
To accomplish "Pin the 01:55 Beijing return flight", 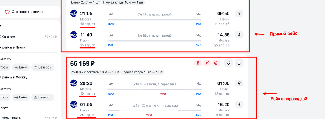I will (x=239, y=104).
